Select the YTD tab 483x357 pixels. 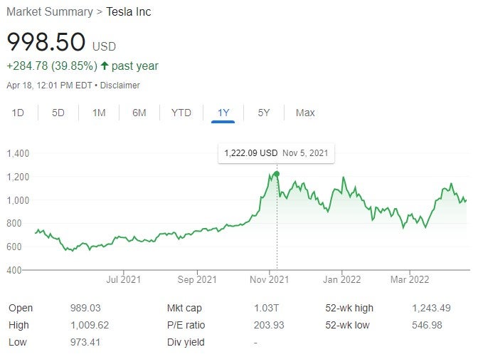(181, 113)
